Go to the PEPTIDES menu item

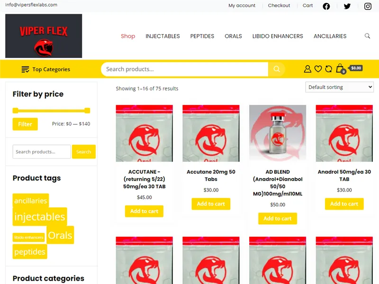pyautogui.click(x=202, y=36)
